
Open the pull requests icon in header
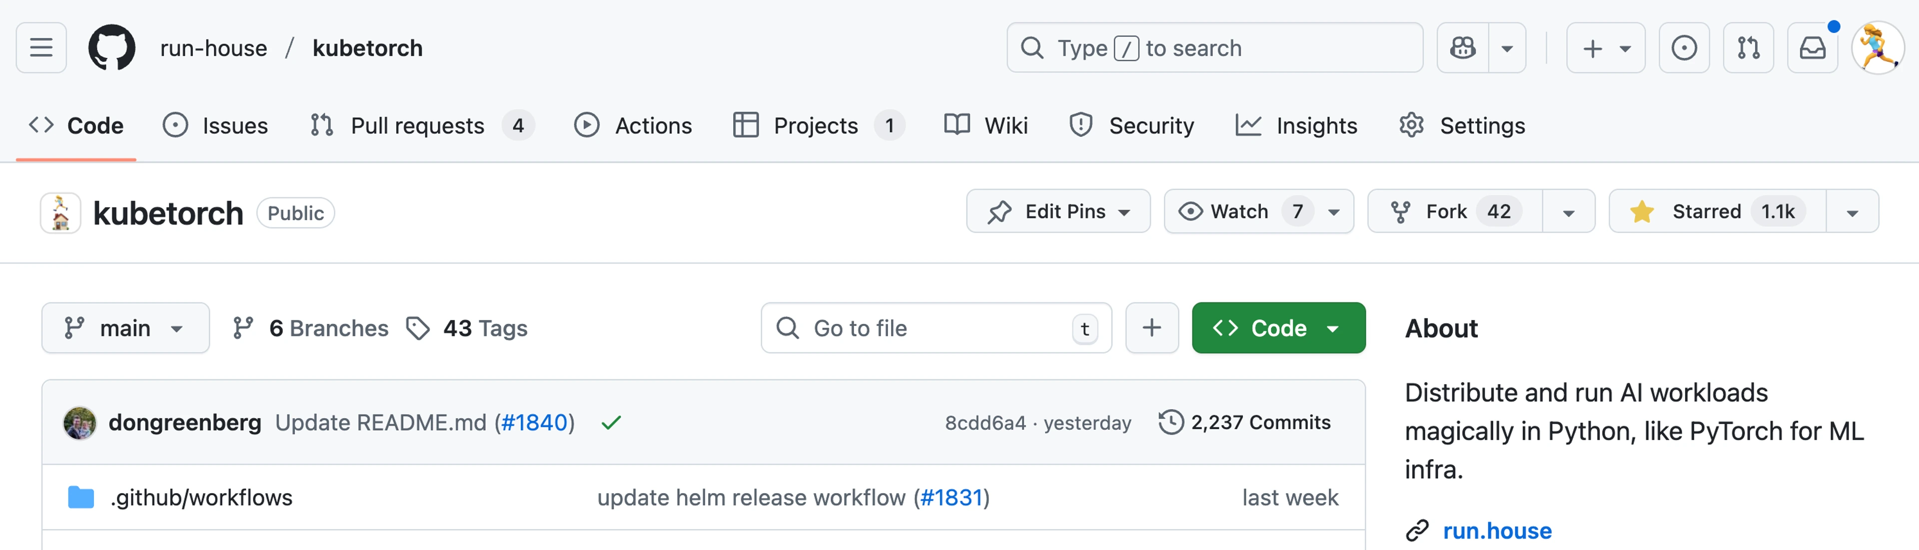1748,48
